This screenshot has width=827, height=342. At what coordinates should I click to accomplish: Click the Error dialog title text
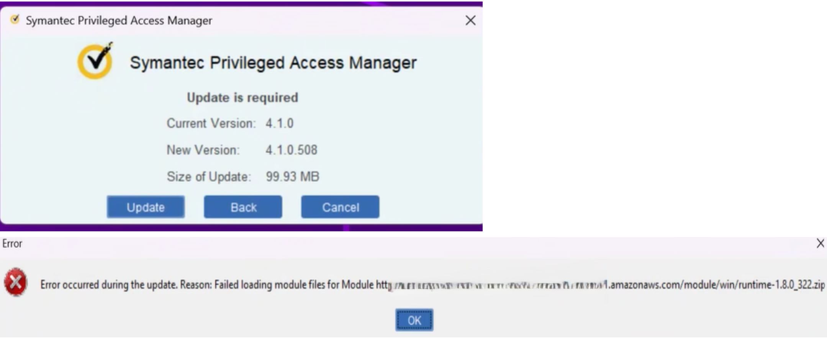[x=12, y=244]
